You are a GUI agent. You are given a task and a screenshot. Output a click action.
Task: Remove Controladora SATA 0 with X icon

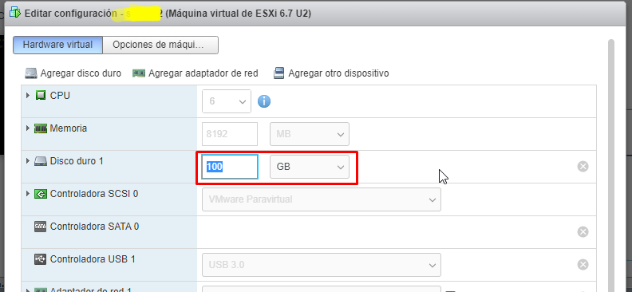tap(583, 231)
